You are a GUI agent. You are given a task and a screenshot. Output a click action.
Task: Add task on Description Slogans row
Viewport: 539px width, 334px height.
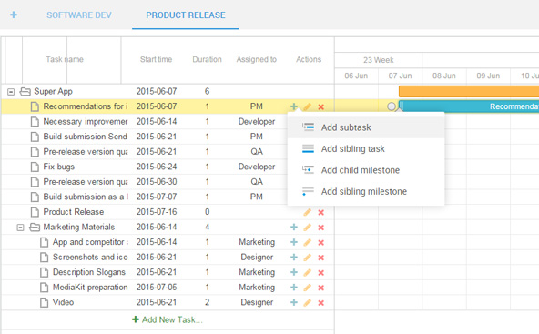point(294,272)
